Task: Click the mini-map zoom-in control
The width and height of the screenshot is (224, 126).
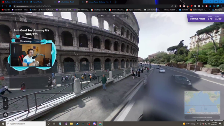Action: (187, 93)
